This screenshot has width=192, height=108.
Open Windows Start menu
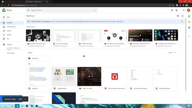pyautogui.click(x=2, y=106)
